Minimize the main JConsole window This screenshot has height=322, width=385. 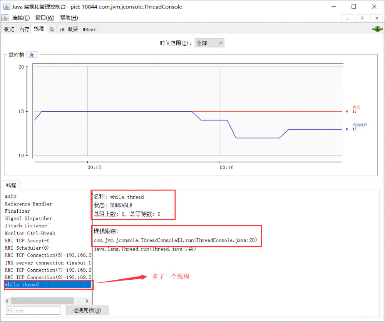[x=333, y=7]
